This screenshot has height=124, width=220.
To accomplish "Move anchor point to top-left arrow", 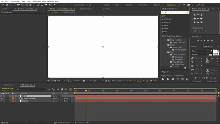I will (x=195, y=15).
